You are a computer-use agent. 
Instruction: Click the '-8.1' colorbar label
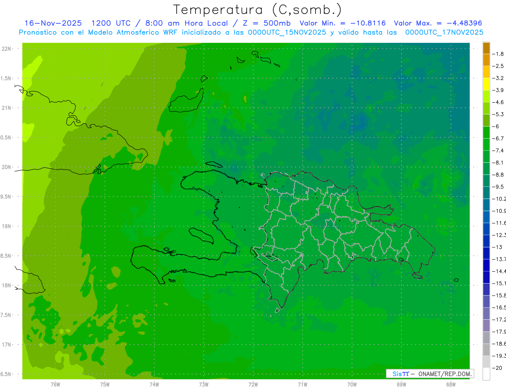pos(498,162)
